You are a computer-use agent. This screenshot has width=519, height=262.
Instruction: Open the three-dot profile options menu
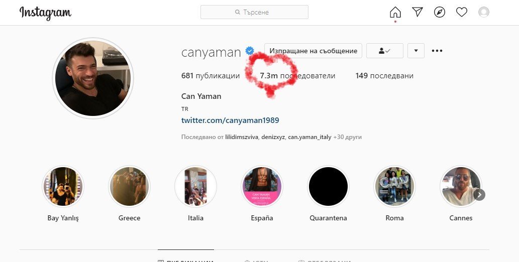[437, 51]
